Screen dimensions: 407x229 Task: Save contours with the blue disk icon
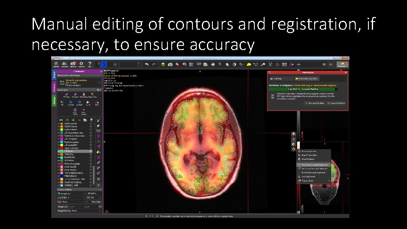pyautogui.click(x=91, y=120)
